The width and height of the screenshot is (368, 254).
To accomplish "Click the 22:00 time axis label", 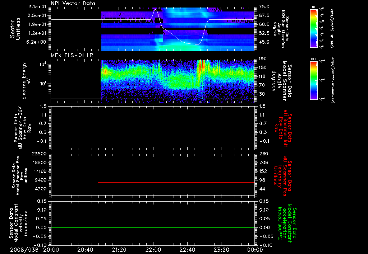I will pos(153,250).
